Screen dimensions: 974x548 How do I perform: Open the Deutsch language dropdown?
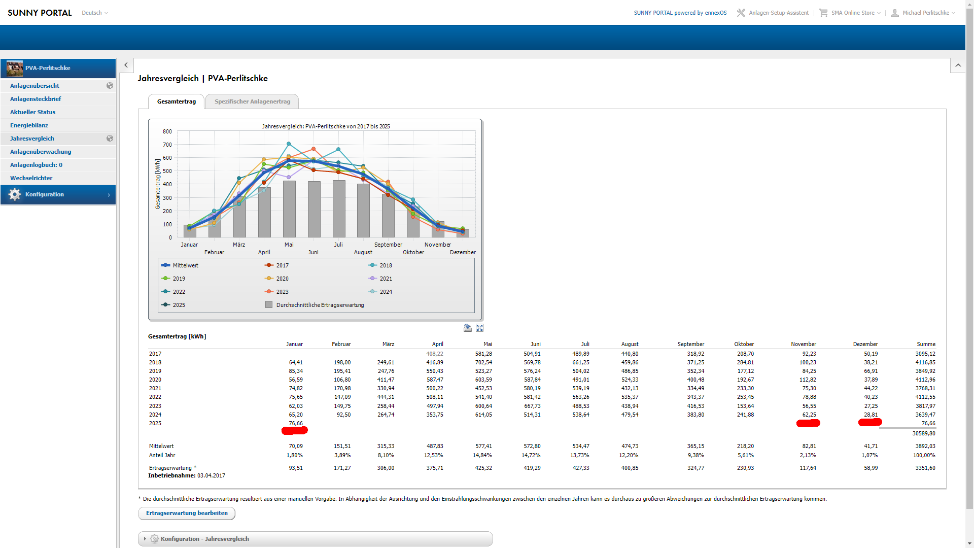click(95, 13)
